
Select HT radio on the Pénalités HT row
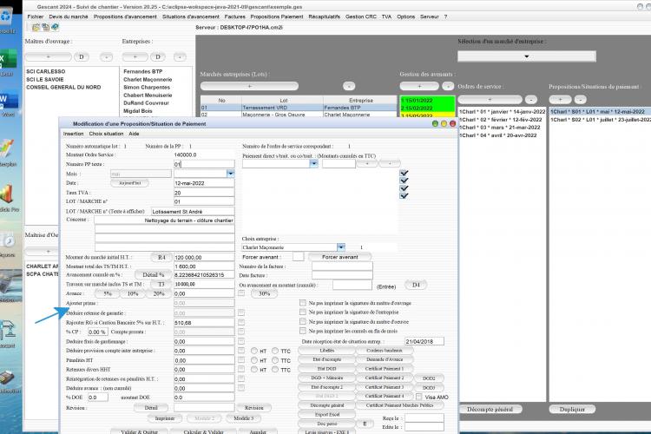point(254,360)
